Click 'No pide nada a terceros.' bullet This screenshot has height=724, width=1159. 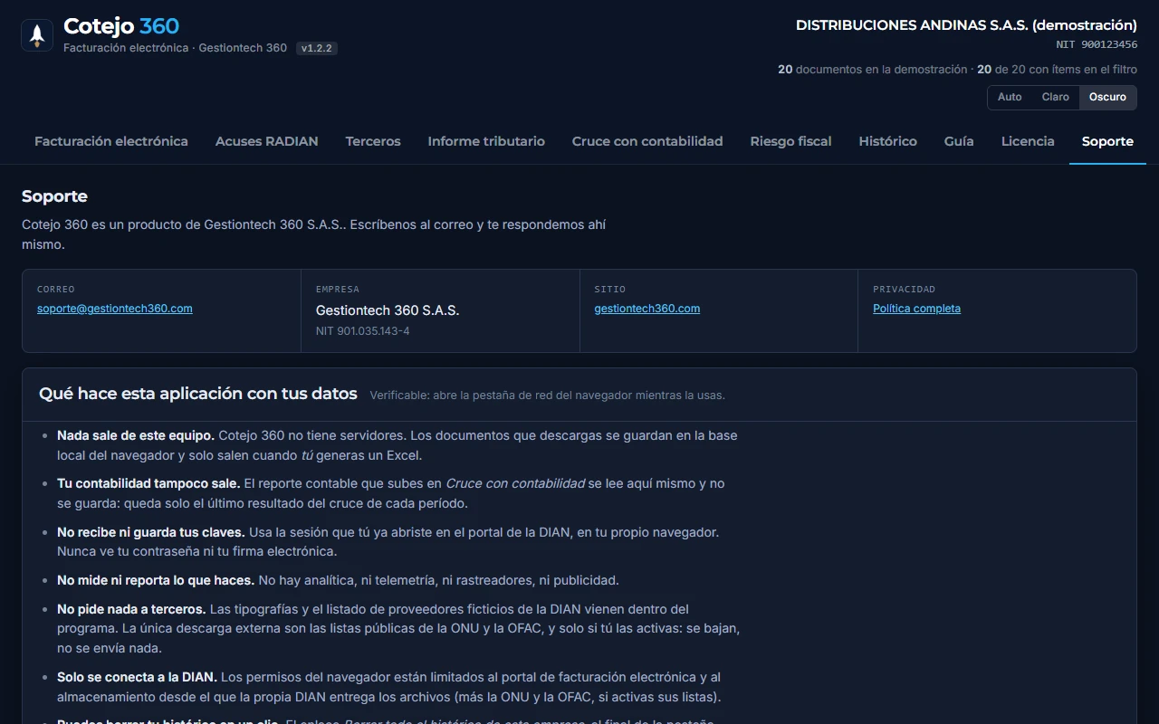coord(398,628)
